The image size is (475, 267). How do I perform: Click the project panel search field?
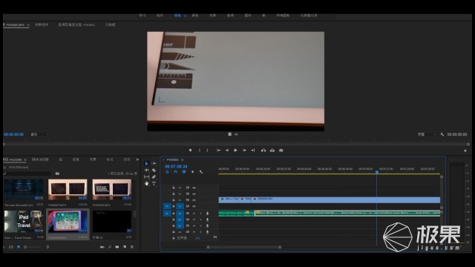coord(27,174)
